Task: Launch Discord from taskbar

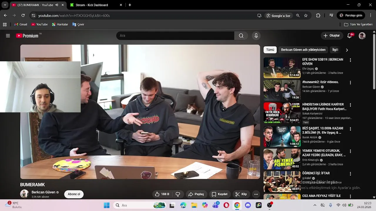Action: pos(248,205)
